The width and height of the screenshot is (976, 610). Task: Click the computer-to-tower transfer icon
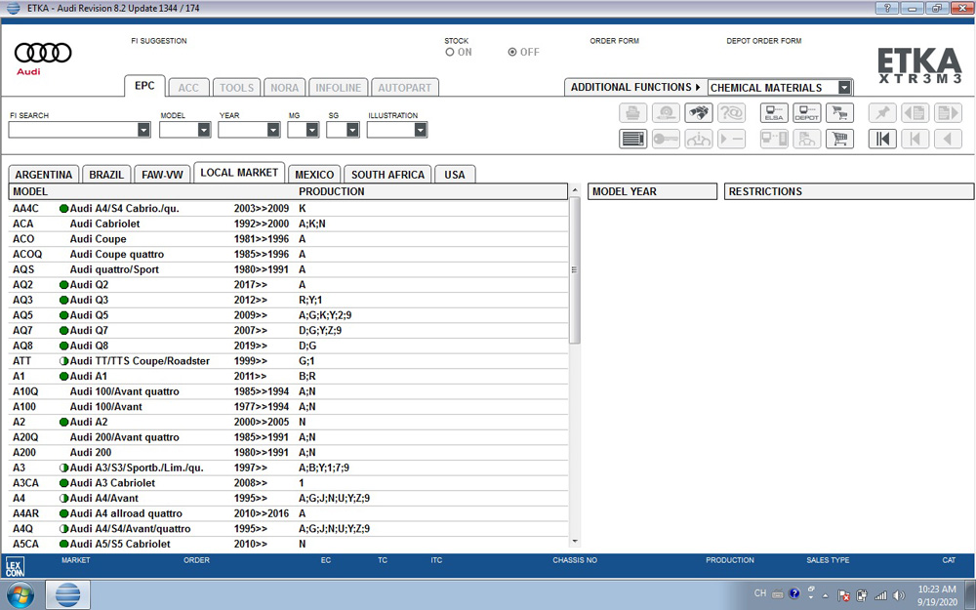tap(774, 139)
